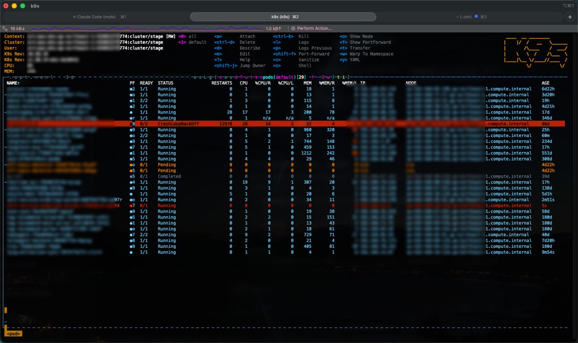The image size is (578, 343).
Task: Click the network throughput icon in status bar
Action: (5, 28)
